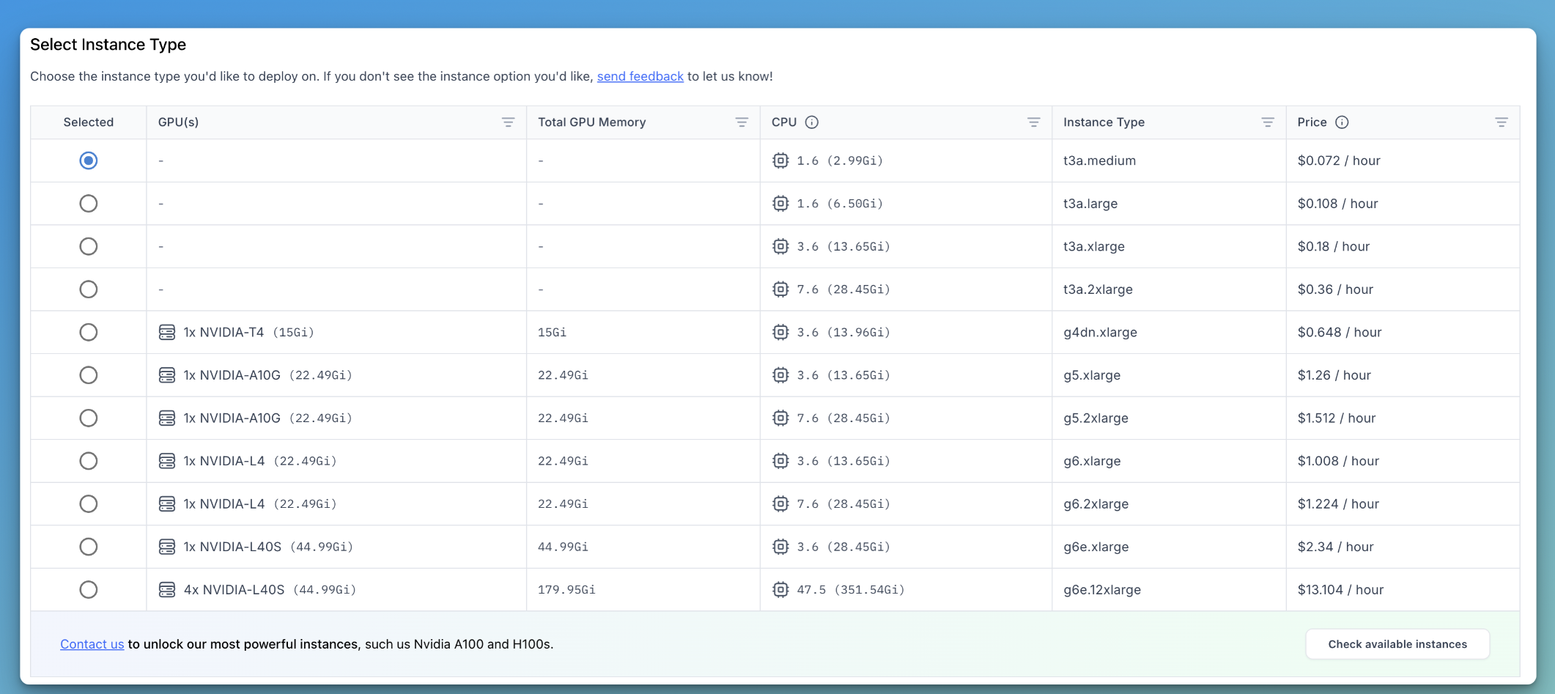Click the CPU chip icon in the g6e.12xlarge row

(x=780, y=590)
